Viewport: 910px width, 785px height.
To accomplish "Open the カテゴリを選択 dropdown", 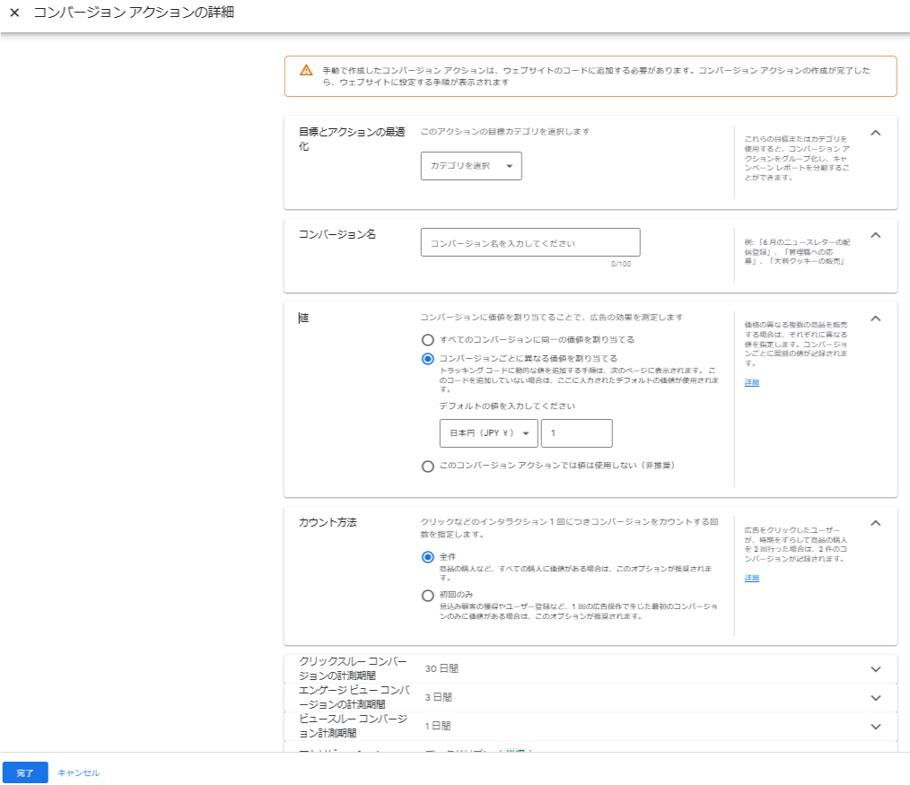I will coord(471,166).
